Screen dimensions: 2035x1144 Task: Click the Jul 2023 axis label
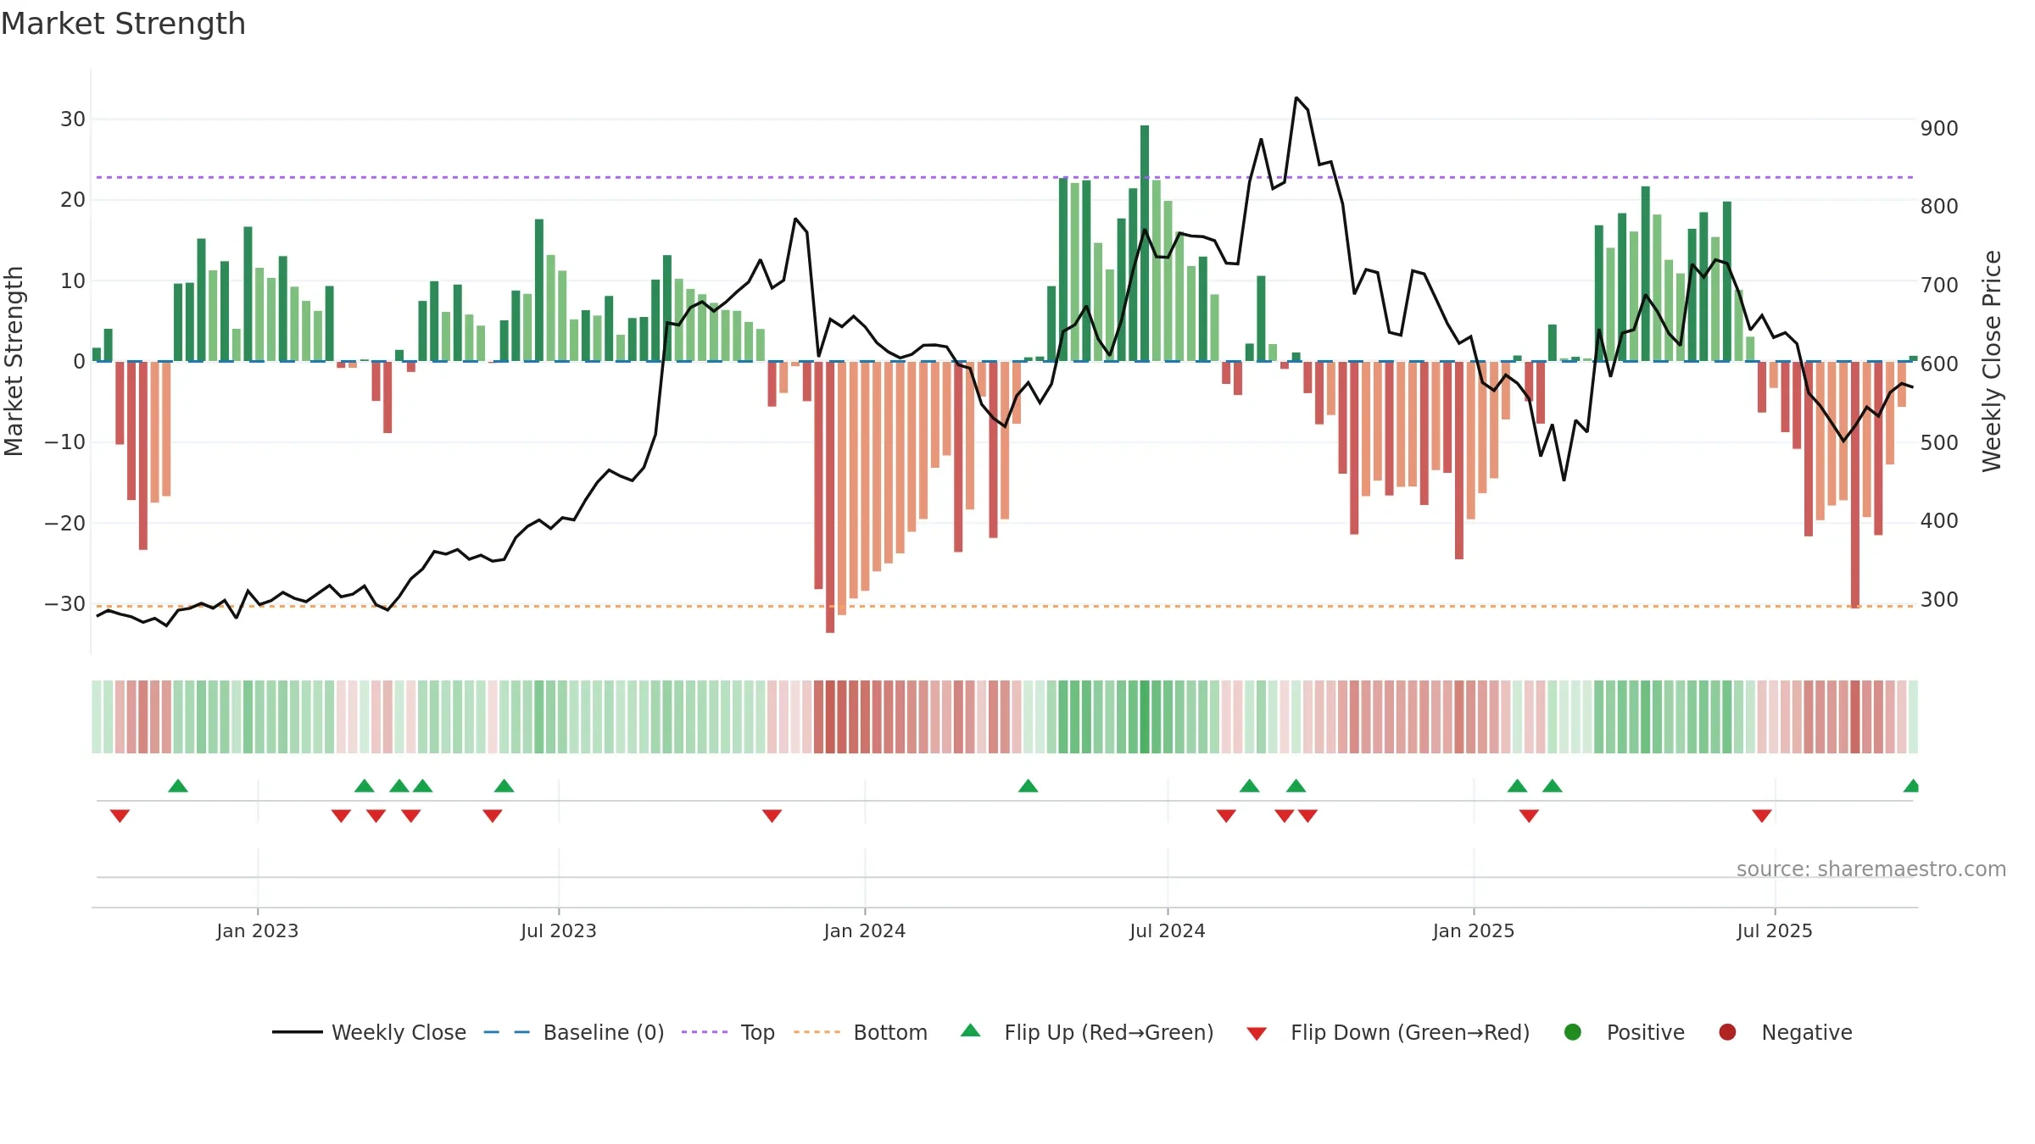(558, 930)
